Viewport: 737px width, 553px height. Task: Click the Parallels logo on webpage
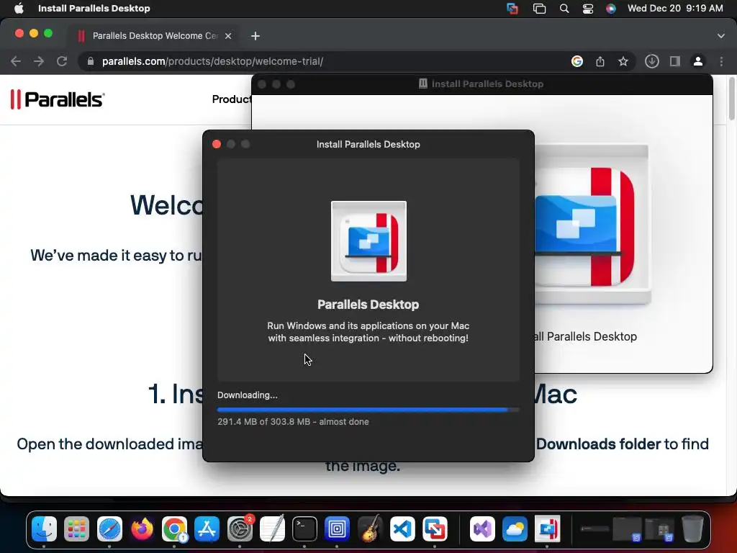click(x=58, y=99)
